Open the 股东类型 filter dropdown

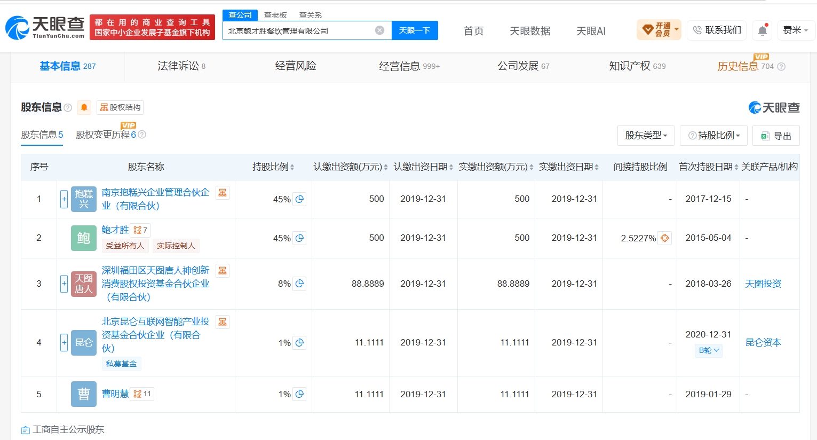point(646,136)
